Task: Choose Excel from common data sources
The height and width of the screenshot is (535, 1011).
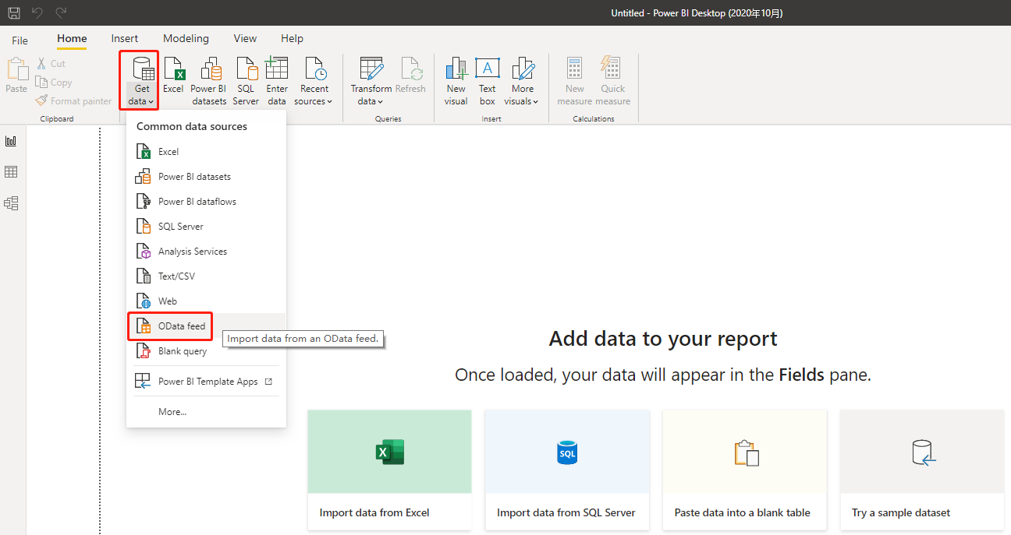Action: 207,152
